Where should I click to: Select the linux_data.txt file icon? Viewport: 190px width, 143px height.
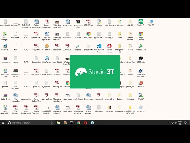pyautogui.click(x=57, y=60)
